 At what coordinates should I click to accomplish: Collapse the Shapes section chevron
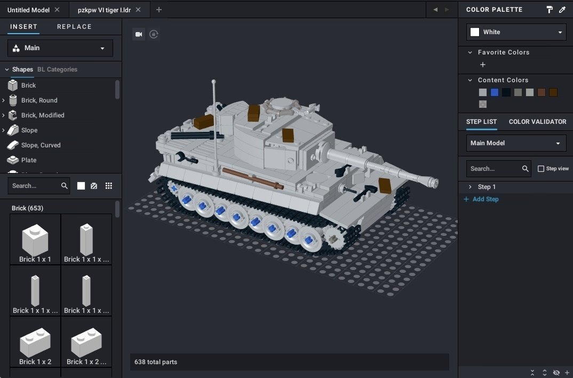[6, 69]
